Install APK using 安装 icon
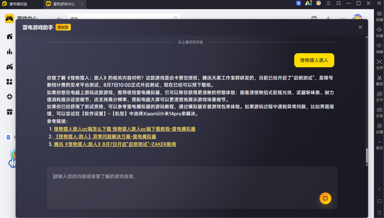 point(380,113)
